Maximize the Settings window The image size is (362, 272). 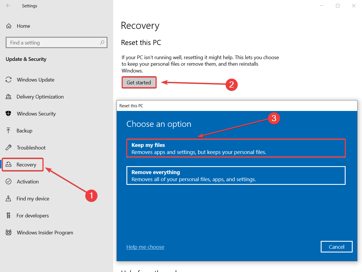click(338, 6)
